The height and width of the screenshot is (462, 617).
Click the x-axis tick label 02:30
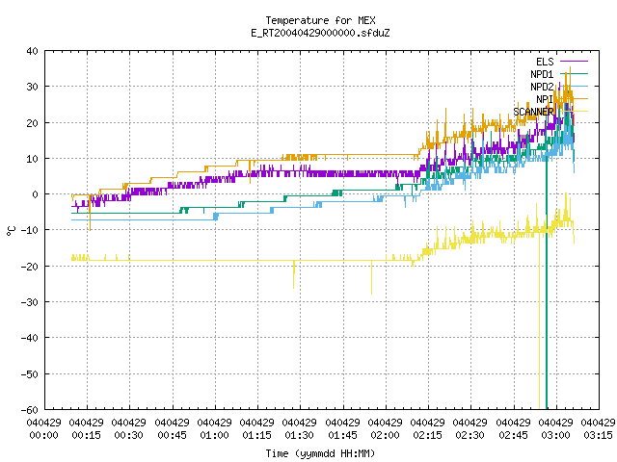pos(470,435)
